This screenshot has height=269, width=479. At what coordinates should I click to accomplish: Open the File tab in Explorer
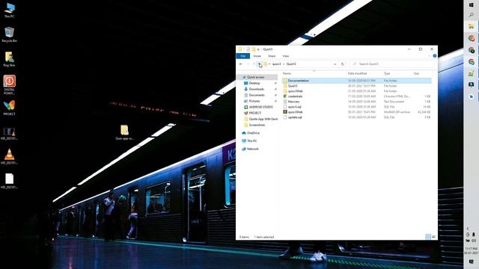(242, 56)
